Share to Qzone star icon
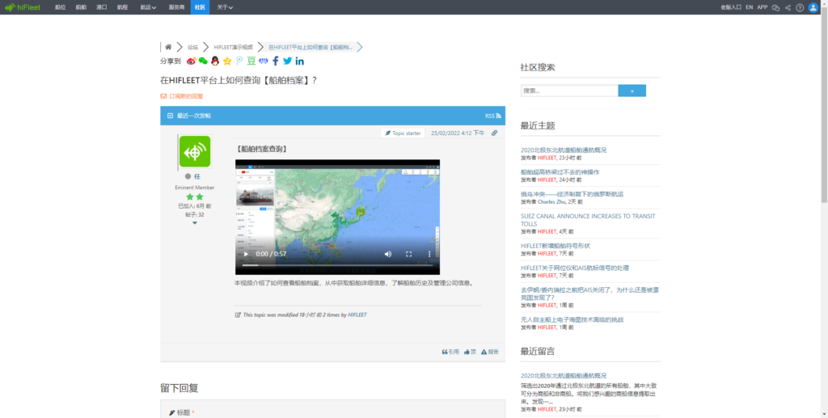828x418 pixels. coord(227,61)
